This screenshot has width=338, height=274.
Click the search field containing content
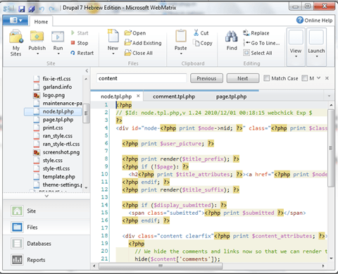[x=142, y=78]
